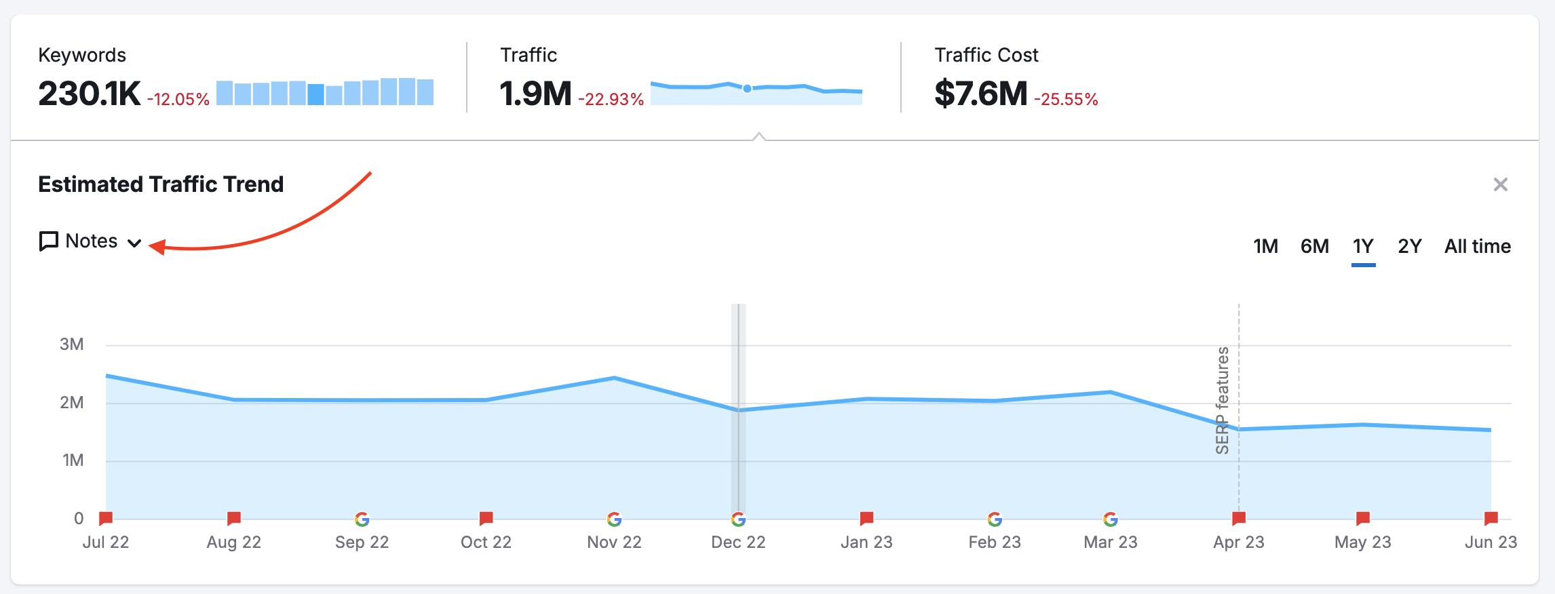1555x594 pixels.
Task: Show the All time range
Action: tap(1477, 246)
